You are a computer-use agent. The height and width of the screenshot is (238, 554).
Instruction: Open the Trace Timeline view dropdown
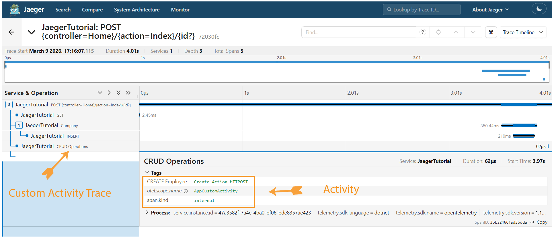pos(523,32)
